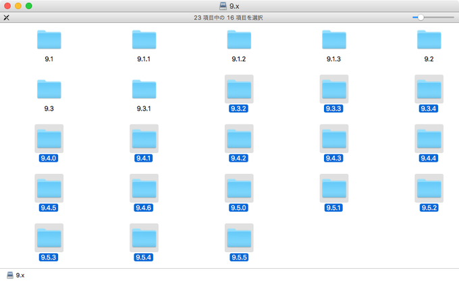Click the highlighted 9.3.4 folder icon

pos(429,89)
